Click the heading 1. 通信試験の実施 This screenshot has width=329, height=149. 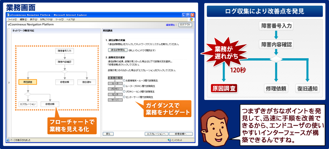click(x=115, y=40)
